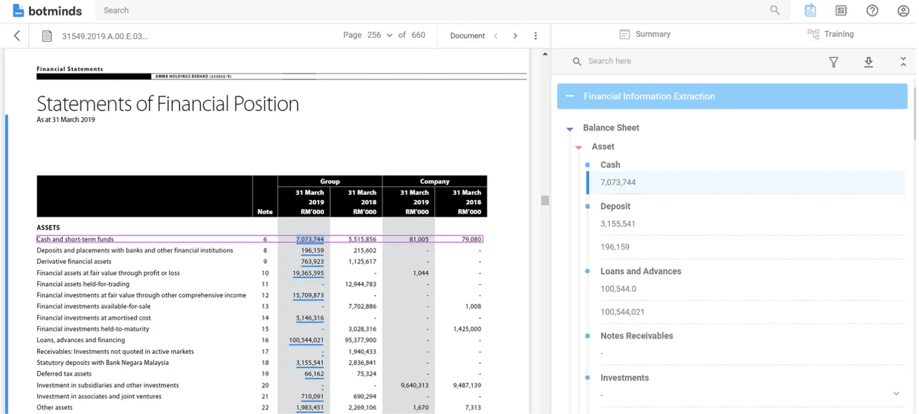Collapse the Financial Information Extraction section

570,96
